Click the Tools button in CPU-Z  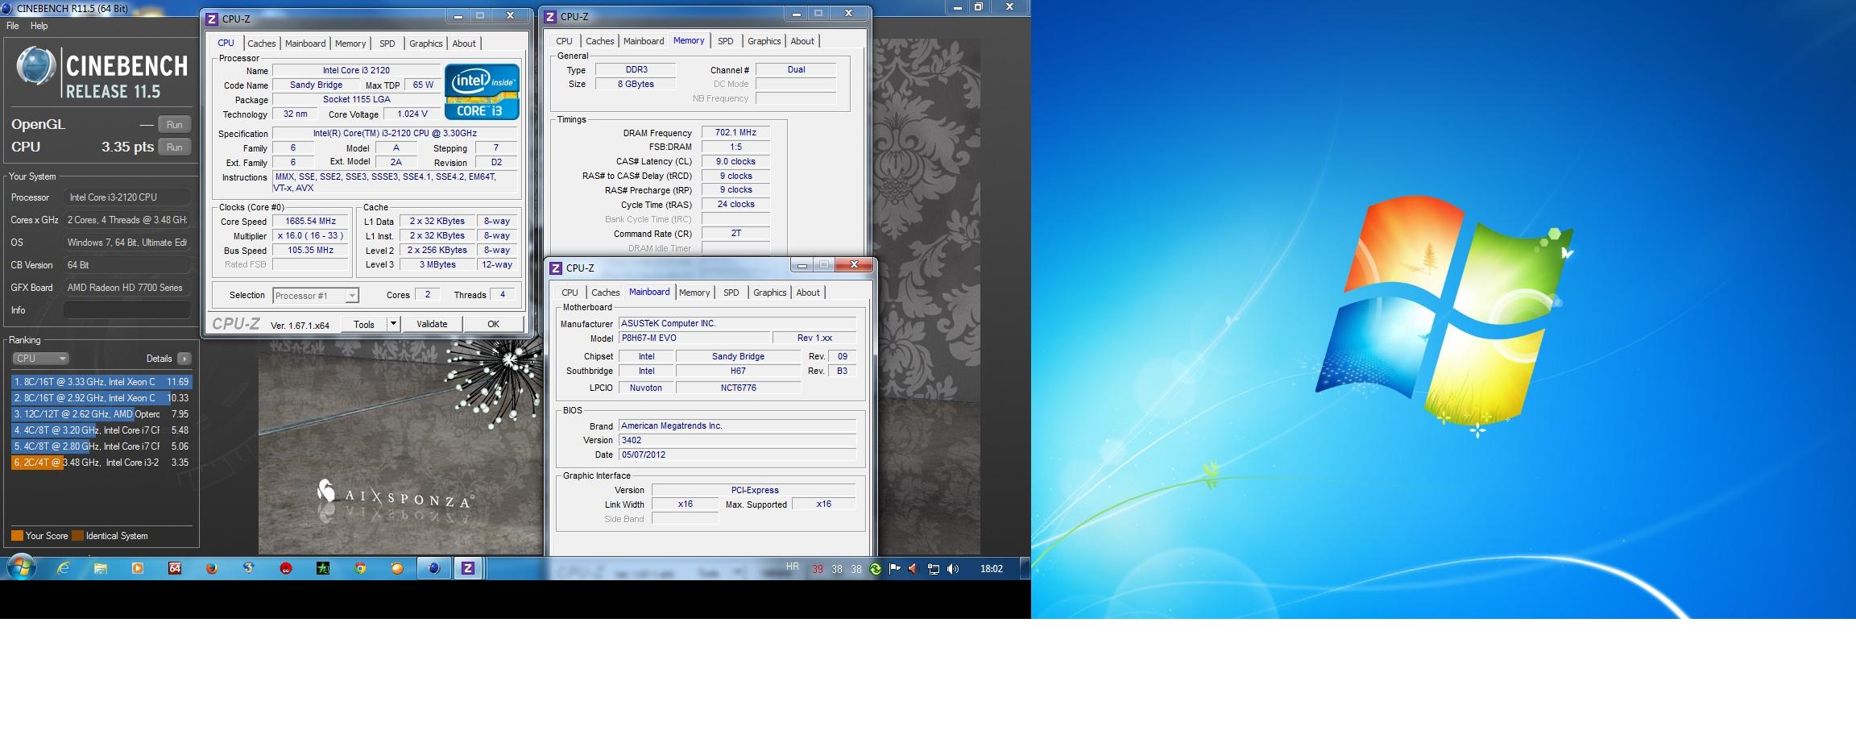coord(364,324)
